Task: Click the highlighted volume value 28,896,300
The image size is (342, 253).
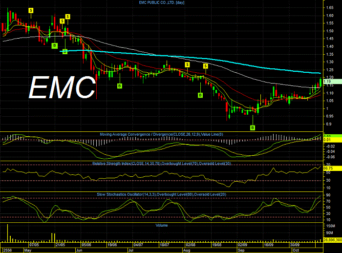Action: (x=332, y=240)
